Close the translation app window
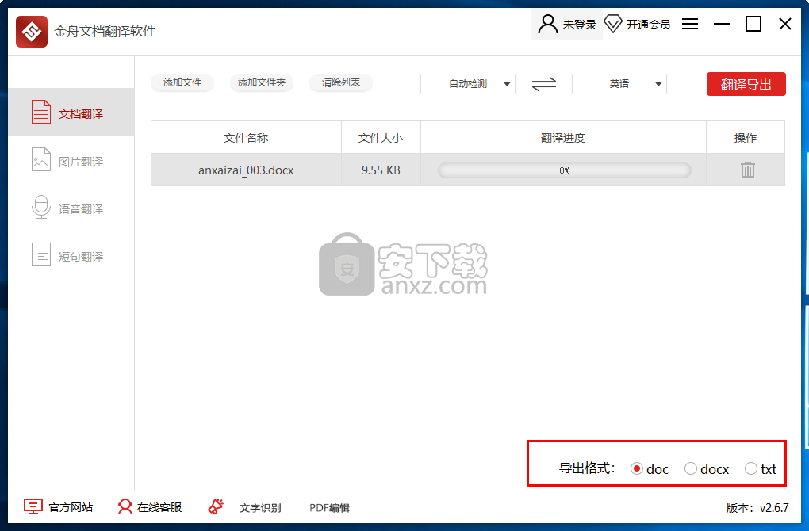 (784, 24)
